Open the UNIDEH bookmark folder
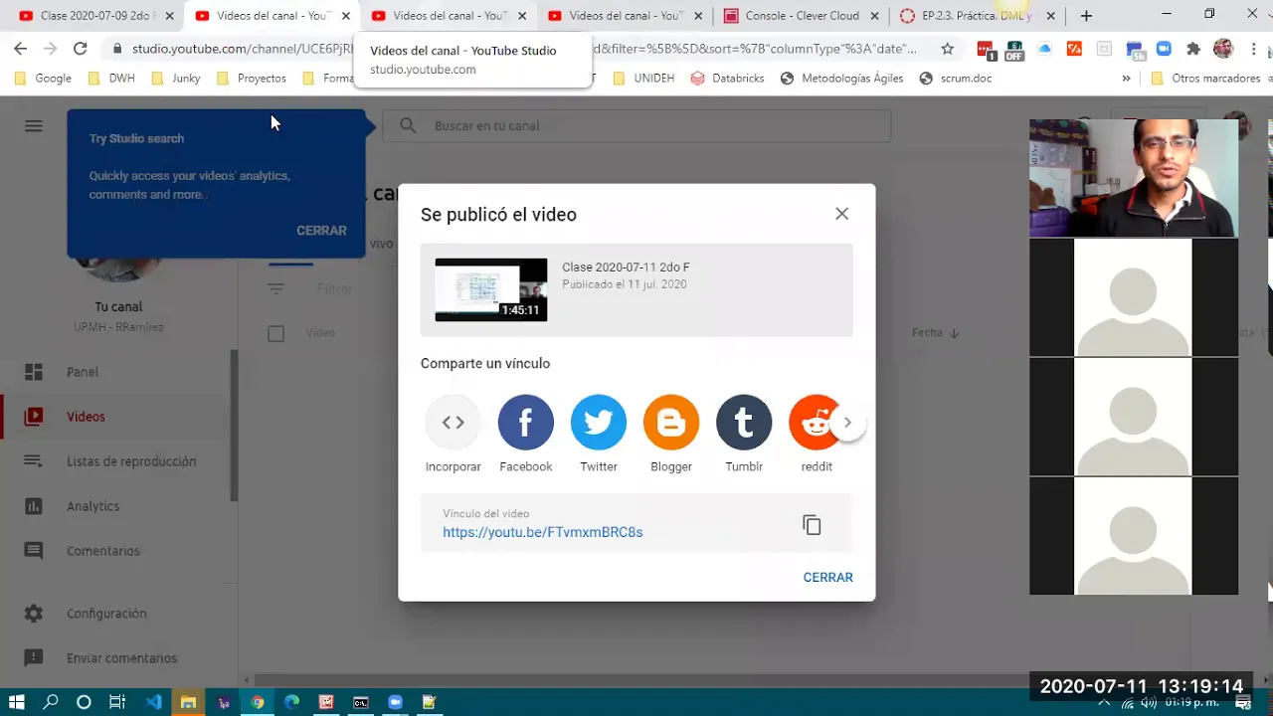Screen dimensions: 1273x716 pyautogui.click(x=643, y=78)
